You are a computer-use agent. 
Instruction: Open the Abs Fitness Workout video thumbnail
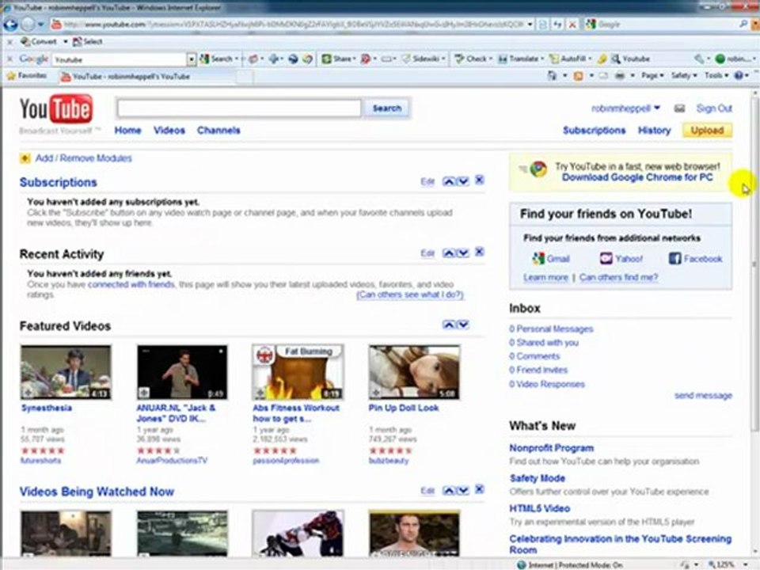(298, 372)
